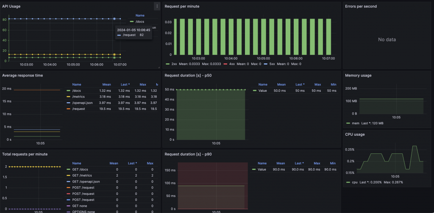The width and height of the screenshot is (434, 213).
Task: Click 1.32 ms Mean value for /docs
Action: [105, 90]
